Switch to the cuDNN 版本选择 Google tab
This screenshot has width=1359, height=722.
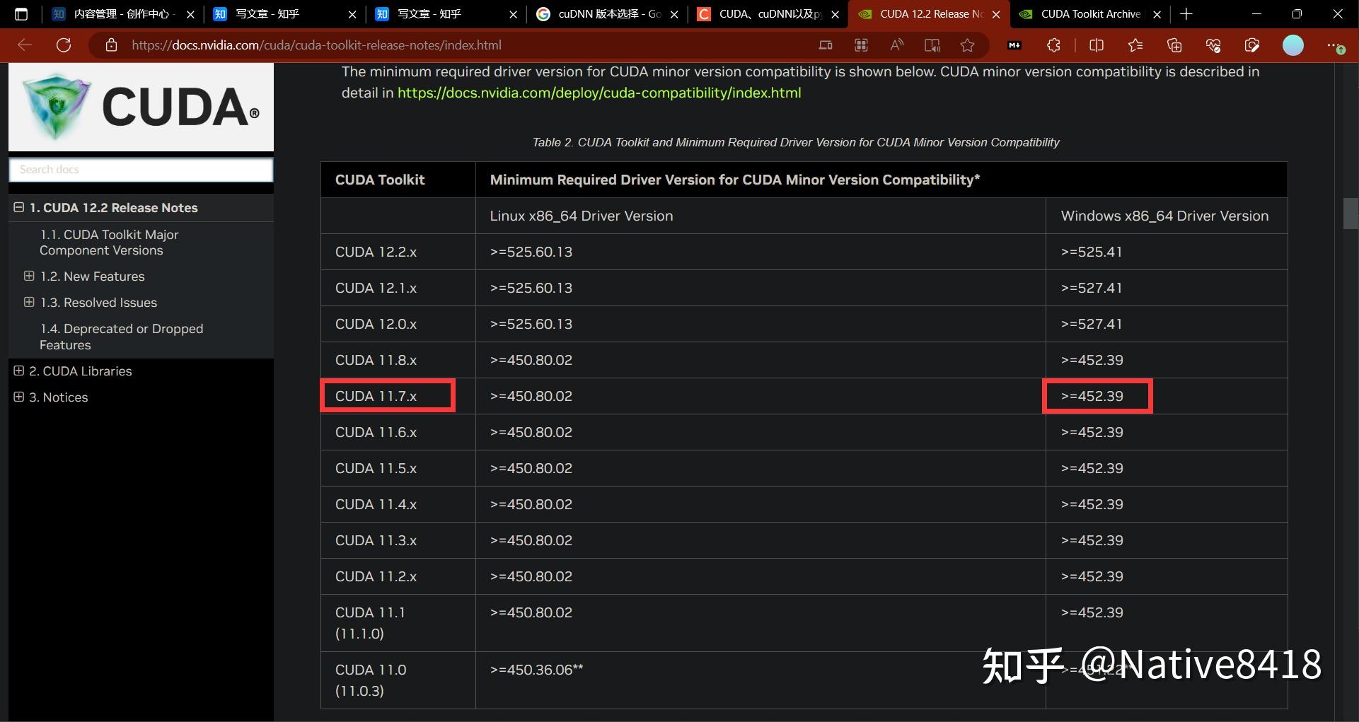click(607, 13)
